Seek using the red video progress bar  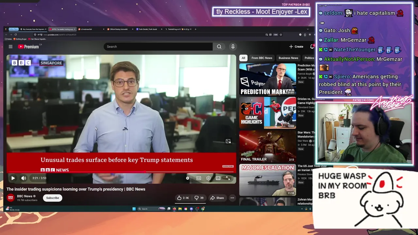[x=121, y=172]
